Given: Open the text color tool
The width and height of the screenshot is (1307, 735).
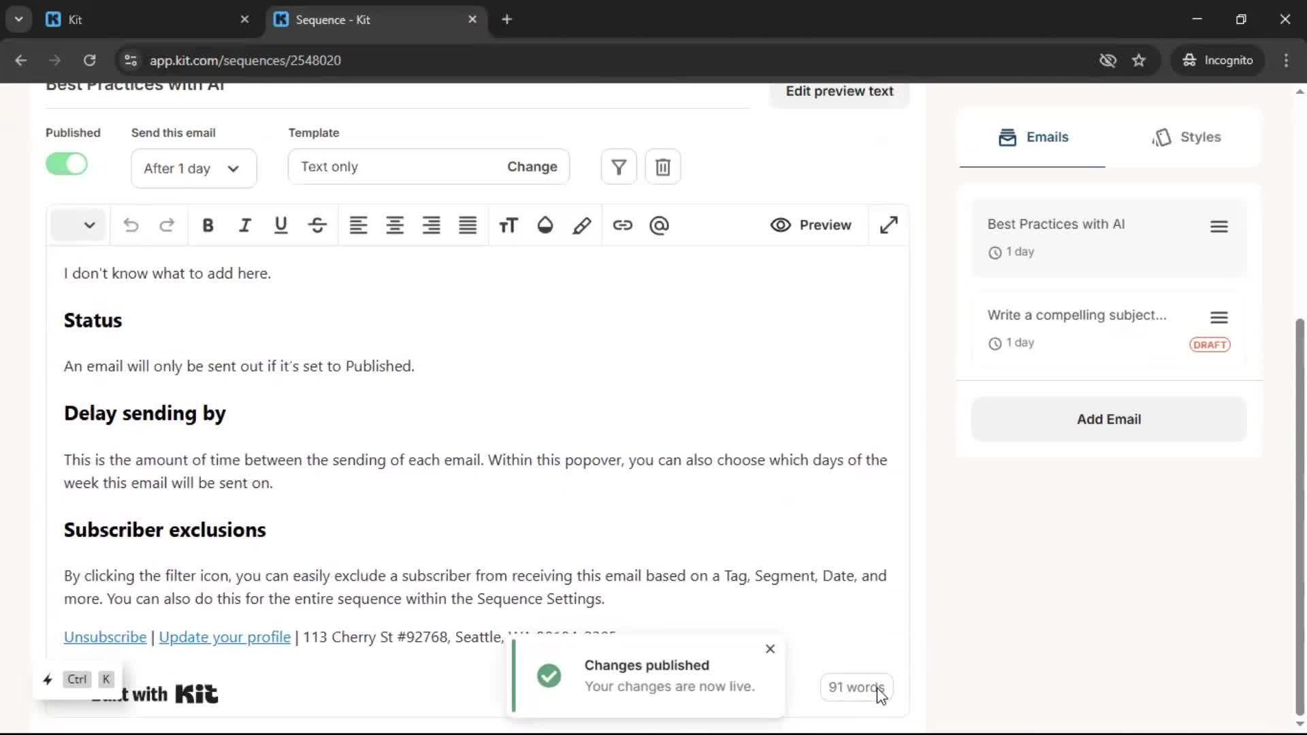Looking at the screenshot, I should pyautogui.click(x=545, y=225).
